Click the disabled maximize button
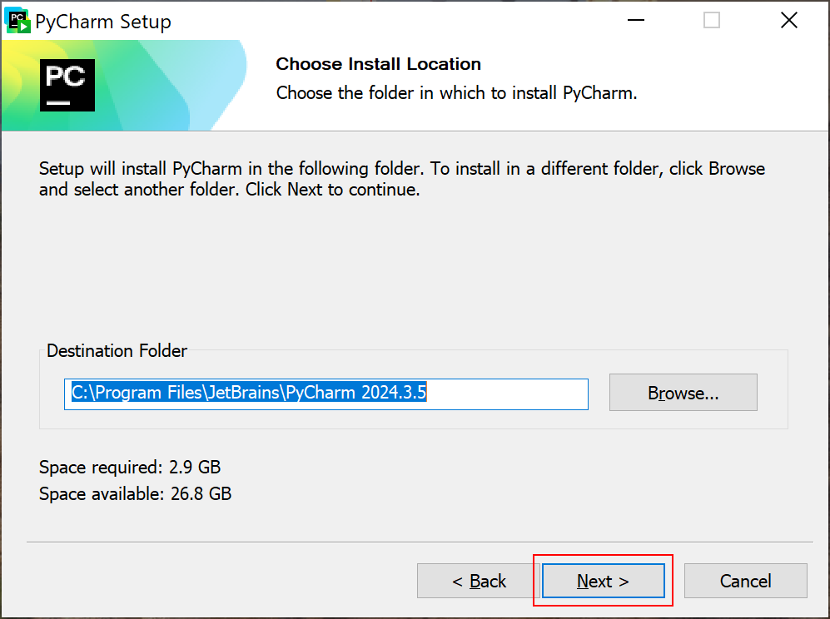 (x=712, y=21)
